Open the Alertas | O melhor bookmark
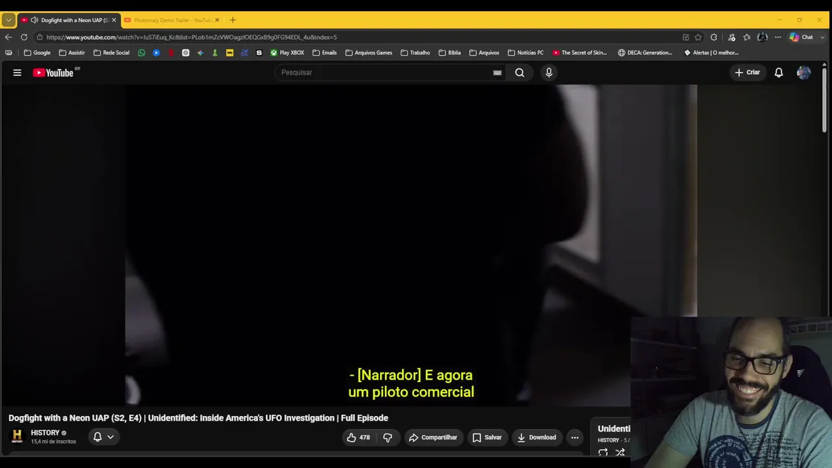The width and height of the screenshot is (832, 468). [711, 53]
